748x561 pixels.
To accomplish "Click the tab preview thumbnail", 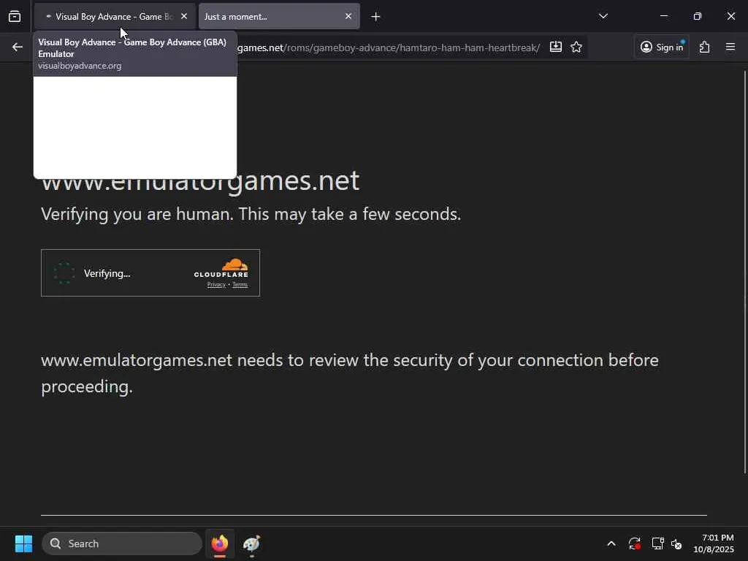I will [135, 127].
